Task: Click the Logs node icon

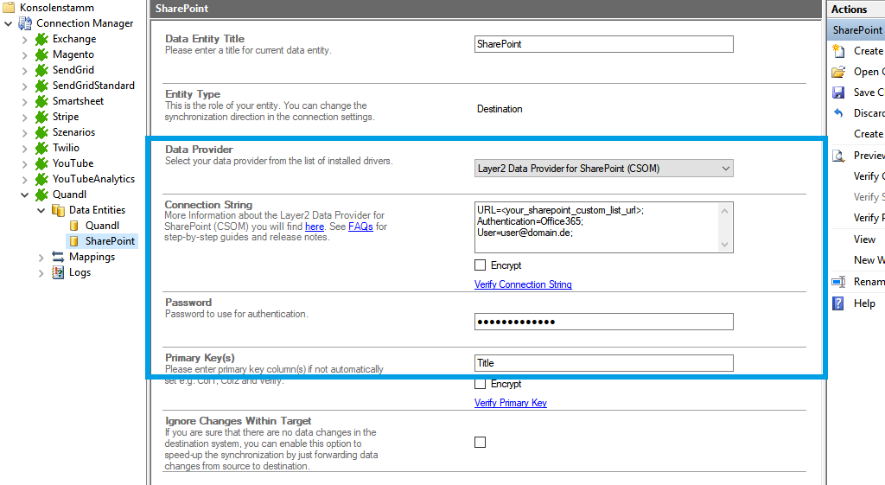Action: click(58, 272)
